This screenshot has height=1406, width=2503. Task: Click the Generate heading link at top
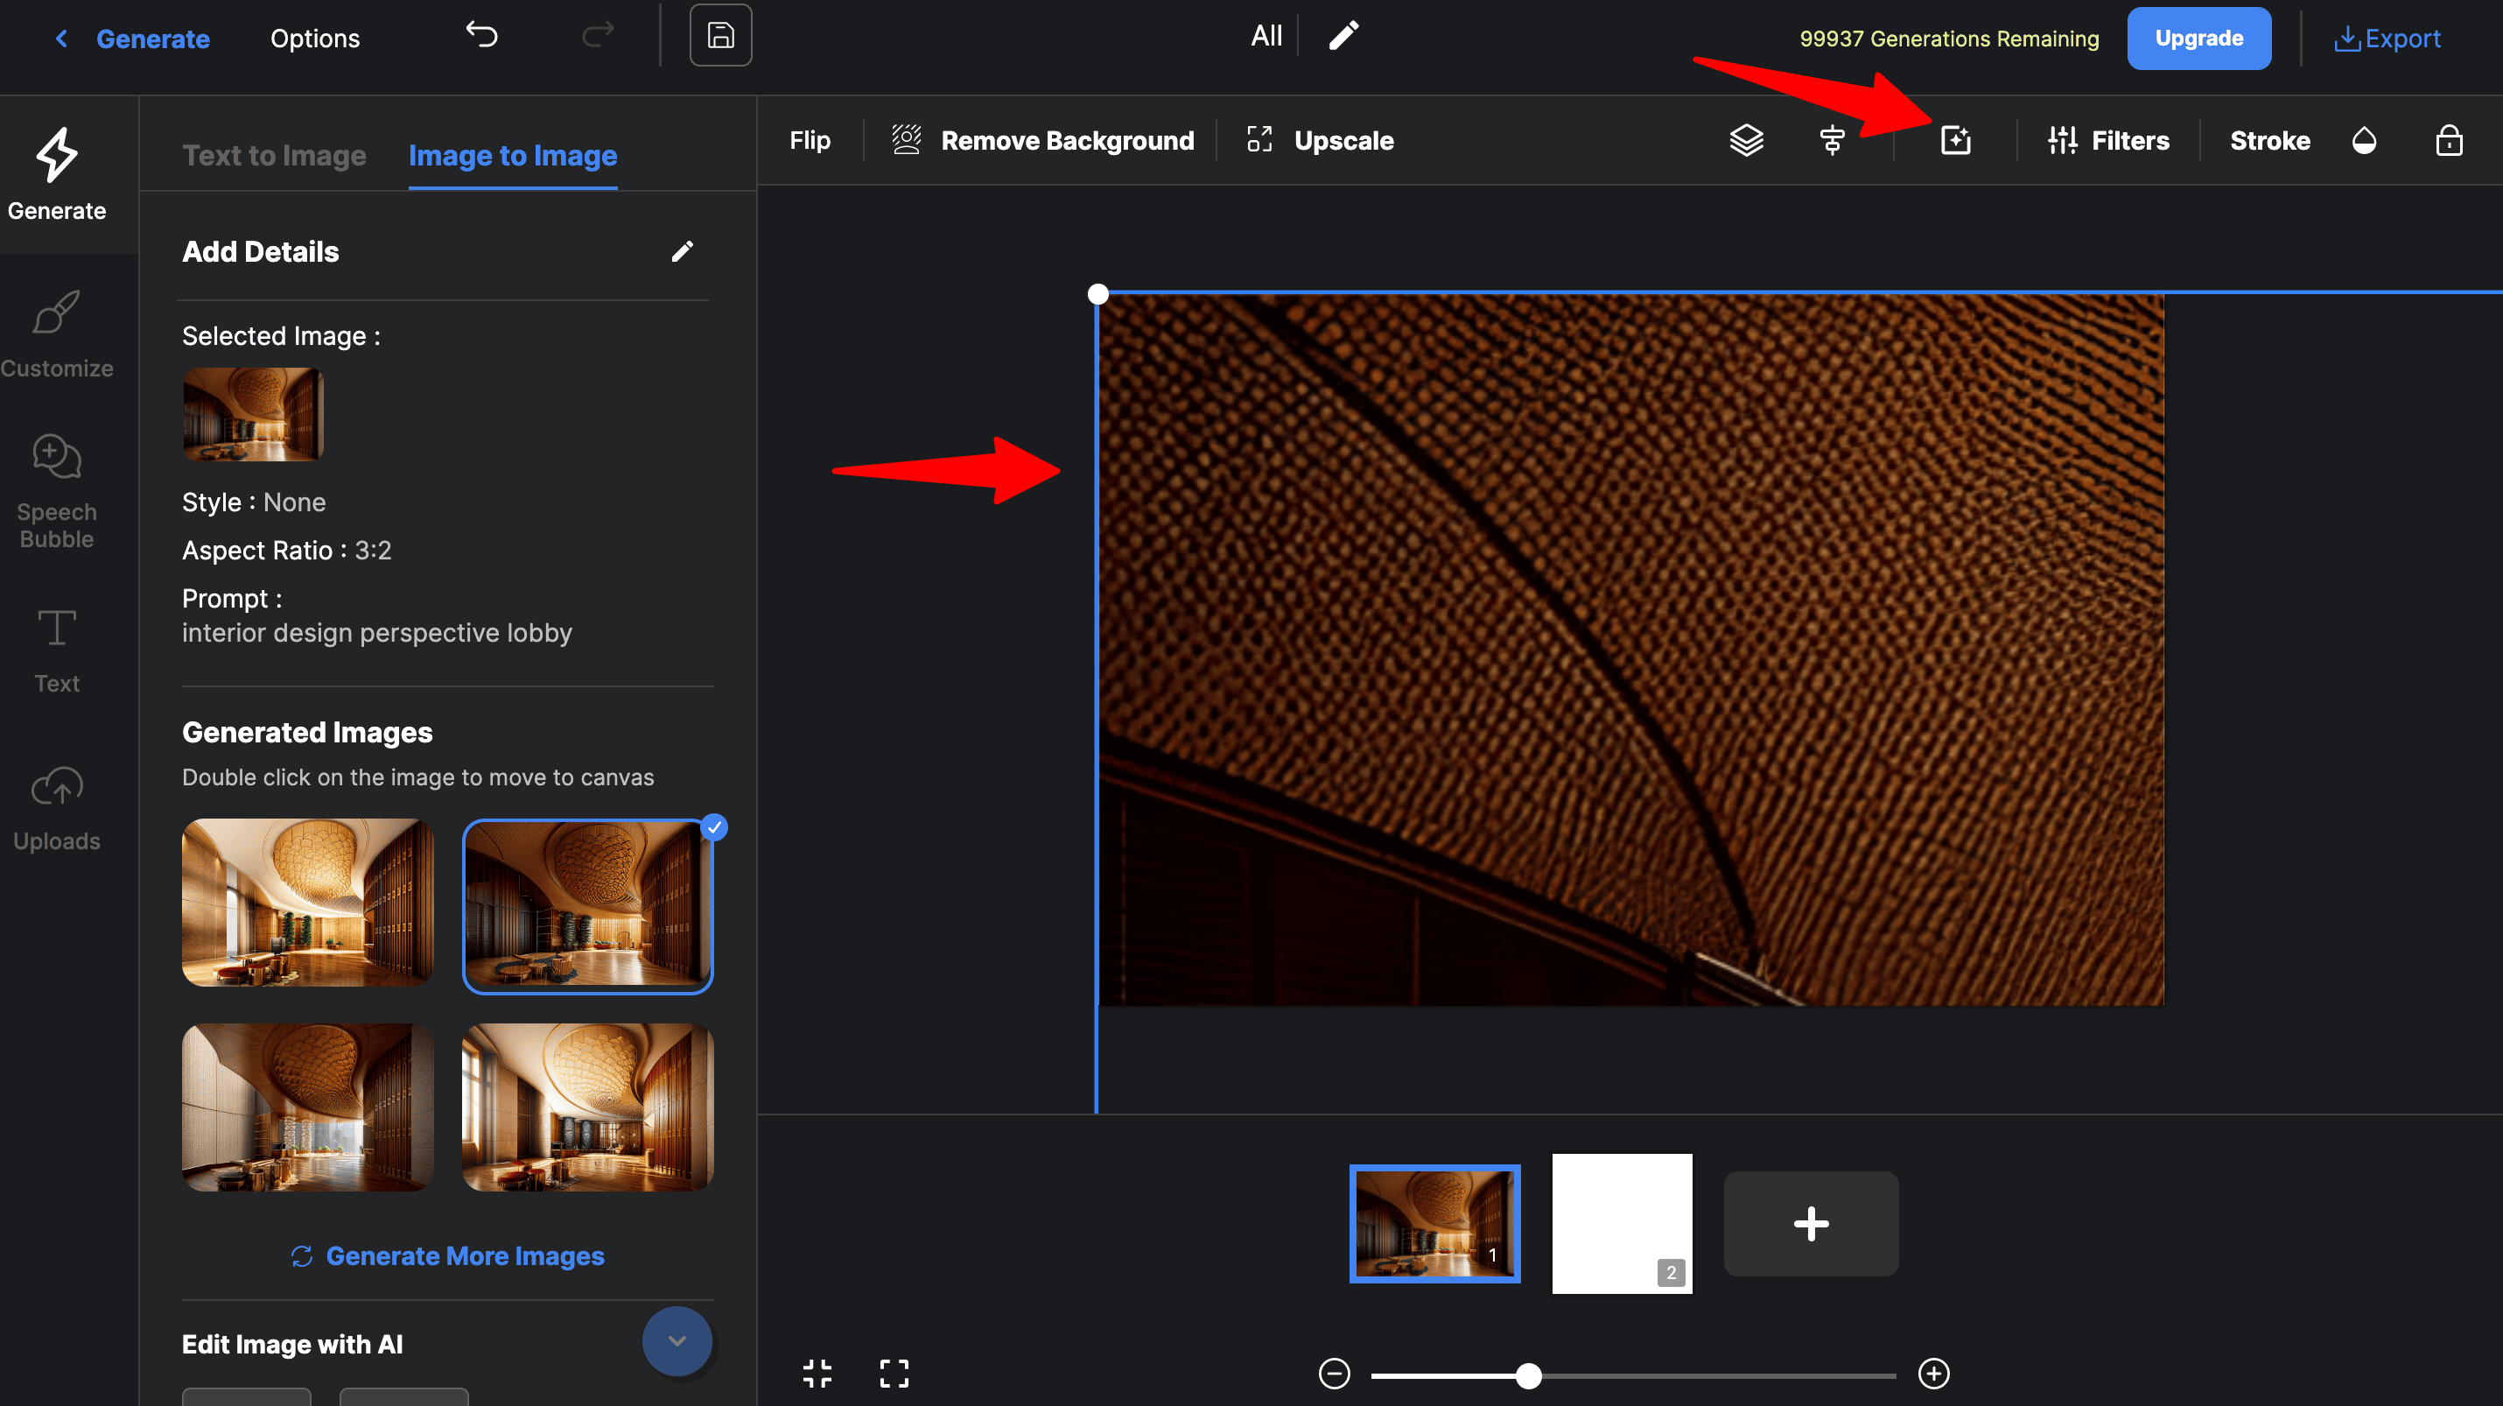pos(152,39)
